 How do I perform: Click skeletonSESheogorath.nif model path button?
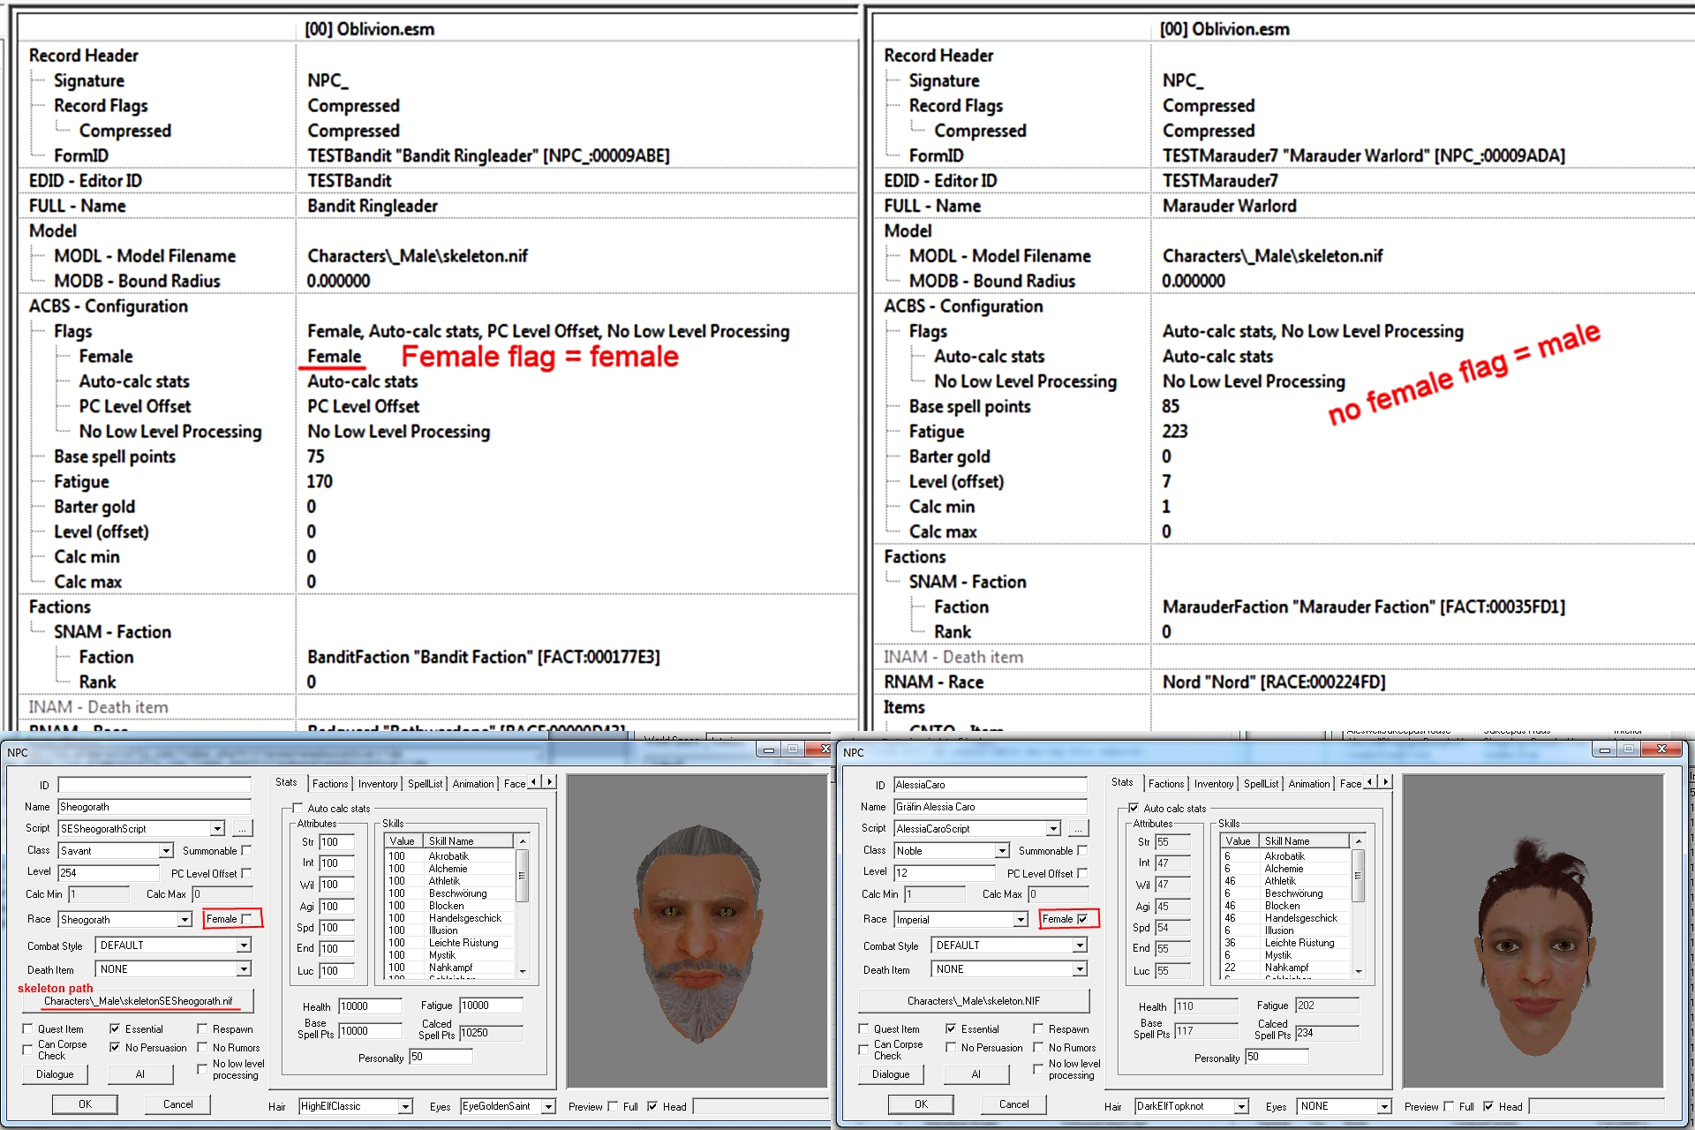click(x=138, y=1001)
